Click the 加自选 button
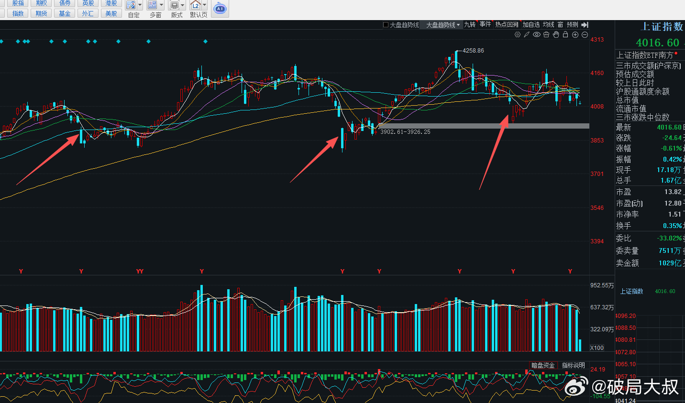The image size is (685, 403). [x=531, y=24]
